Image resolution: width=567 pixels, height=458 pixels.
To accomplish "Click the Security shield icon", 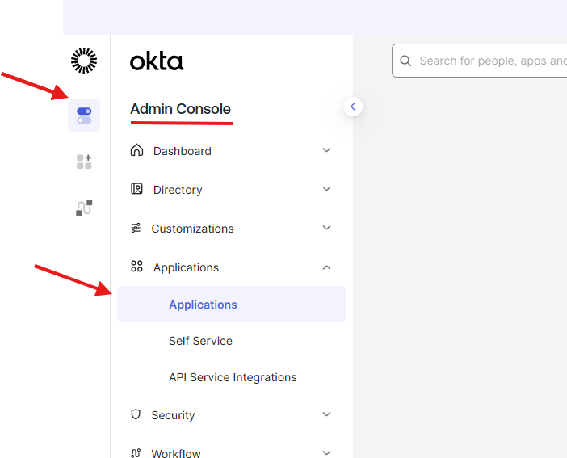I will click(136, 414).
